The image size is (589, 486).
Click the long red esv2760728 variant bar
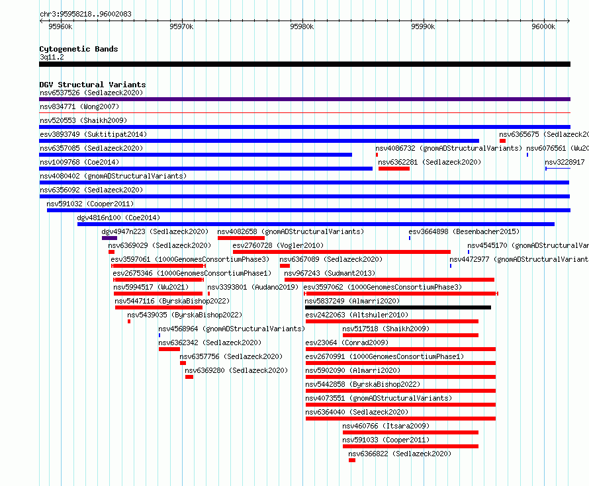342,252
